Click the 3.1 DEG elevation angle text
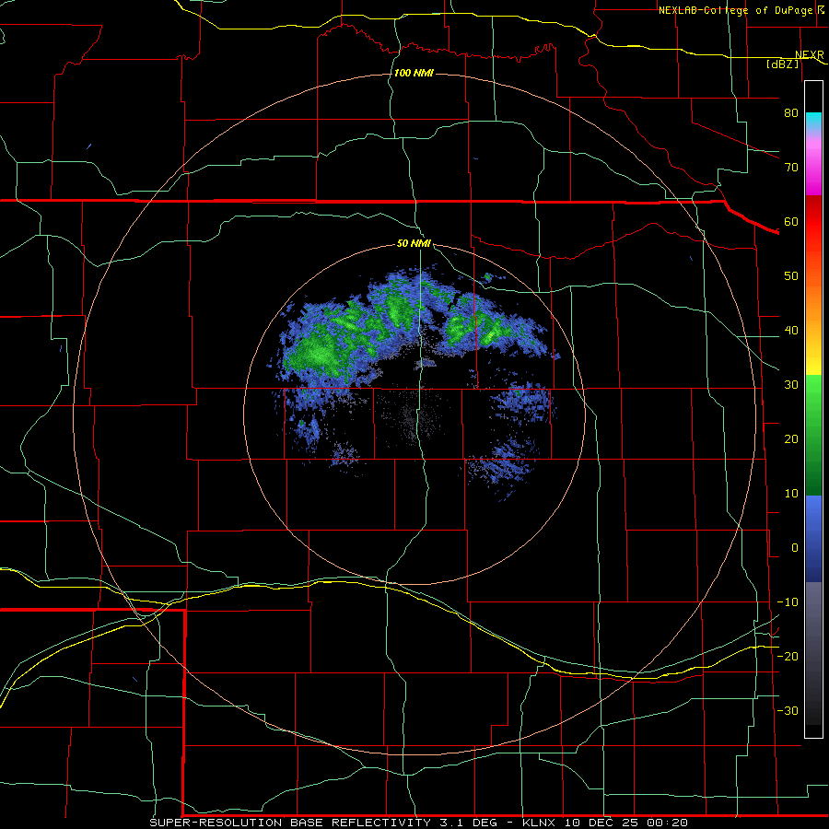This screenshot has width=829, height=829. (468, 823)
